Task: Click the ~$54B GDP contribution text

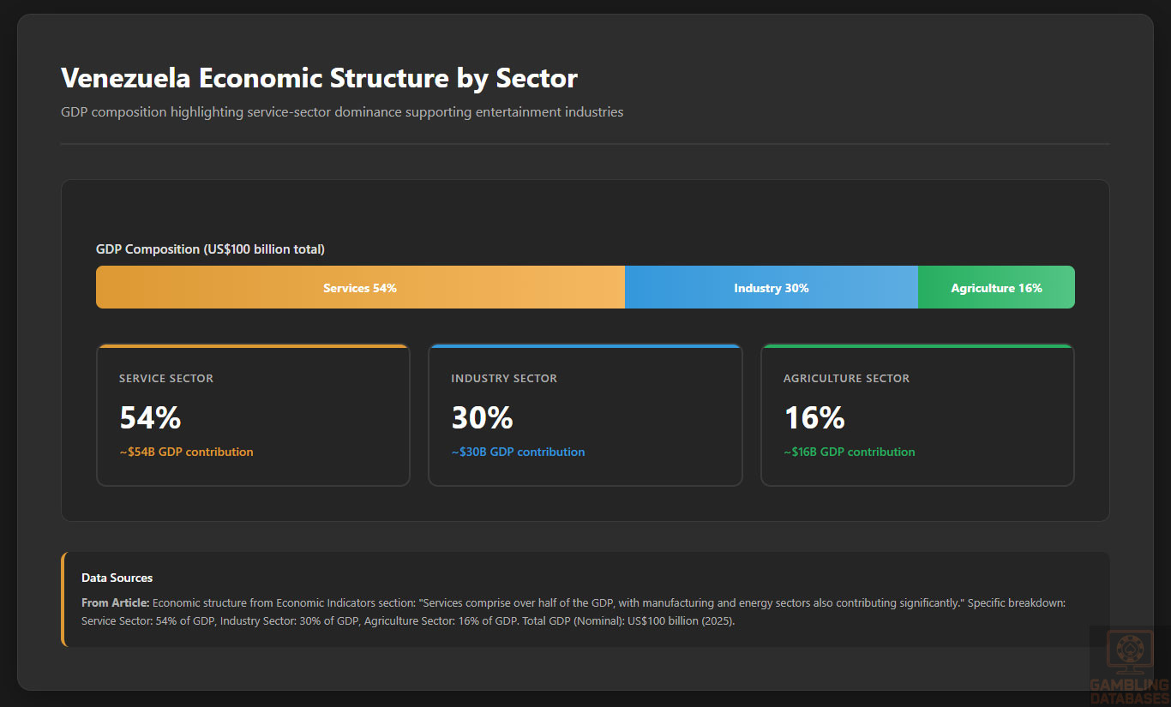Action: click(x=186, y=452)
